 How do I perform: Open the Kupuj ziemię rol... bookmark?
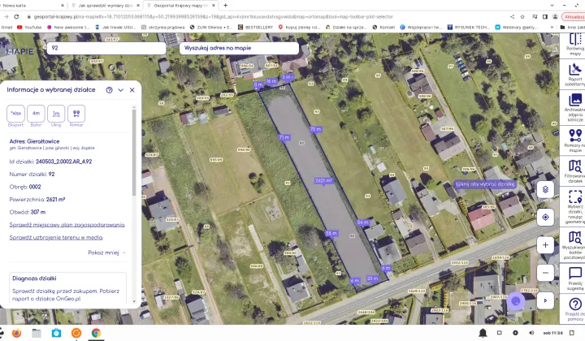coord(299,28)
